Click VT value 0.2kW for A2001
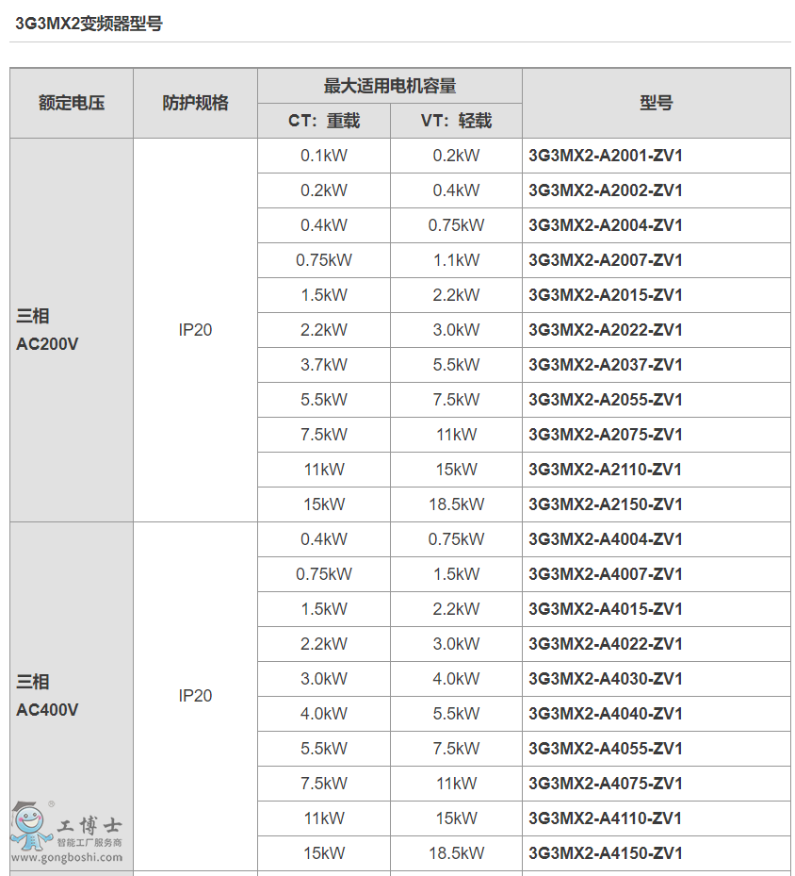 point(456,156)
